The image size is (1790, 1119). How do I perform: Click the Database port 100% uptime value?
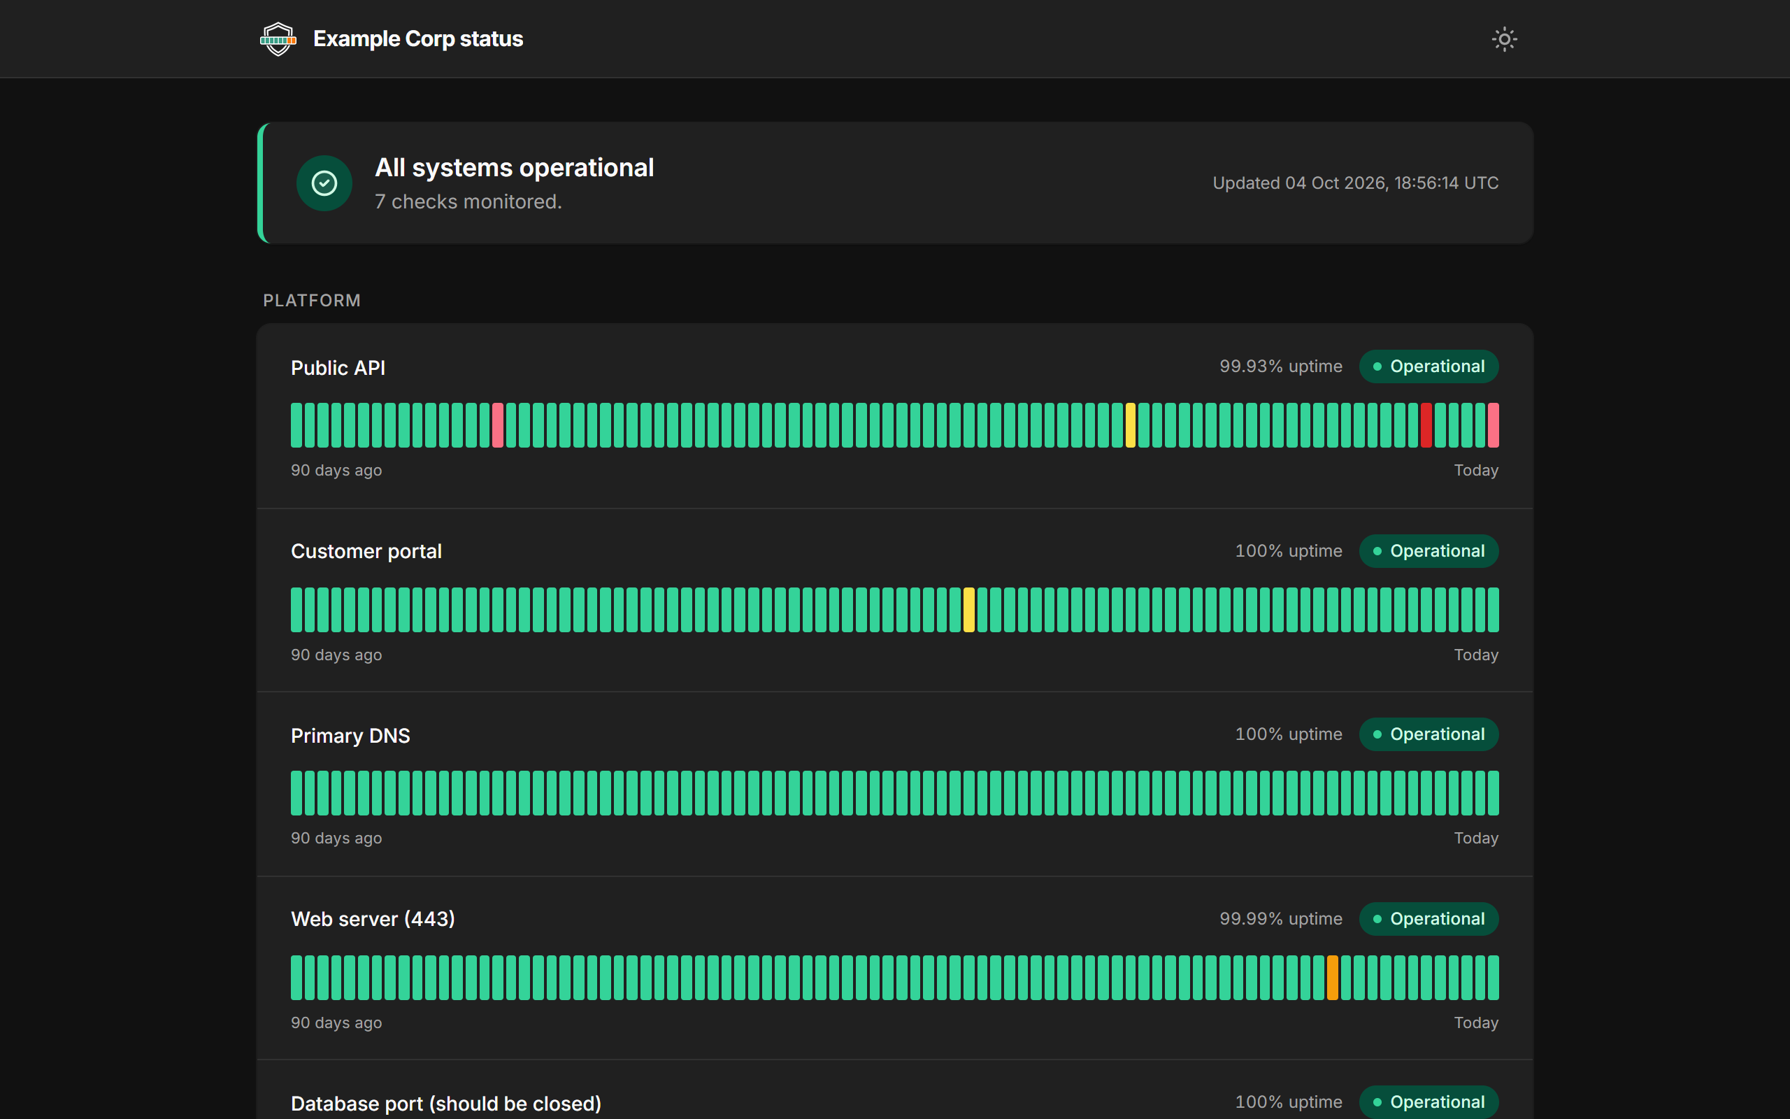click(1289, 1102)
